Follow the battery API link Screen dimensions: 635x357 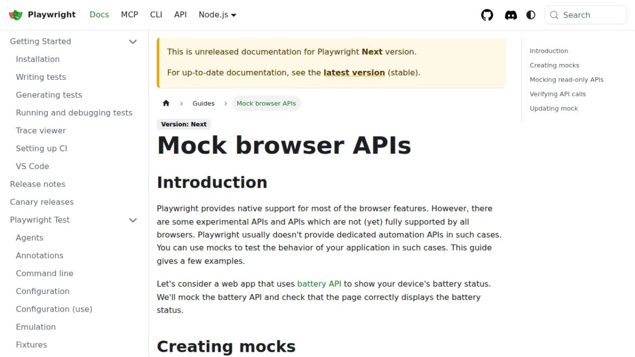tap(319, 284)
